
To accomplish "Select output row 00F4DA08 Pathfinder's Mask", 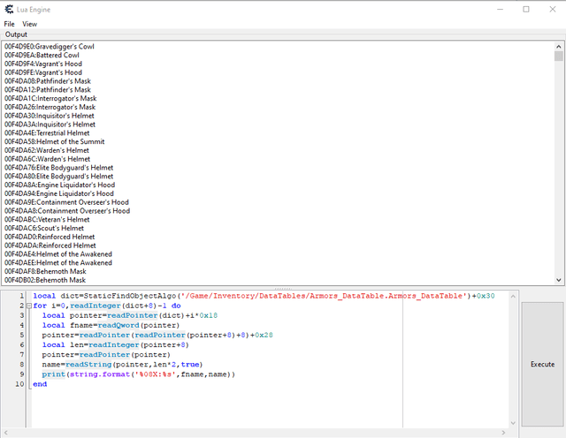I will point(47,81).
